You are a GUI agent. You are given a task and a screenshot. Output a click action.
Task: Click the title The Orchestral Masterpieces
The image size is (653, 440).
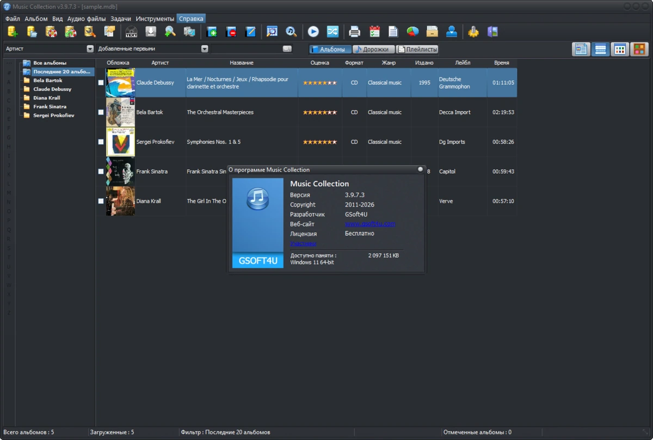[x=220, y=112]
